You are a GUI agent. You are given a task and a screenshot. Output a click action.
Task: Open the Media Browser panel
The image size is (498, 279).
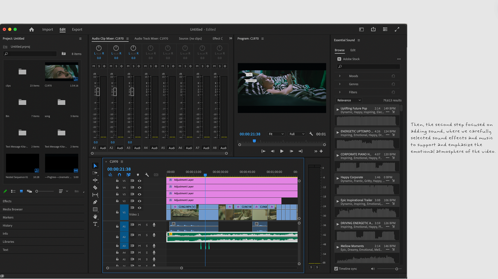(x=13, y=209)
